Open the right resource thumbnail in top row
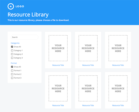 coord(118,48)
